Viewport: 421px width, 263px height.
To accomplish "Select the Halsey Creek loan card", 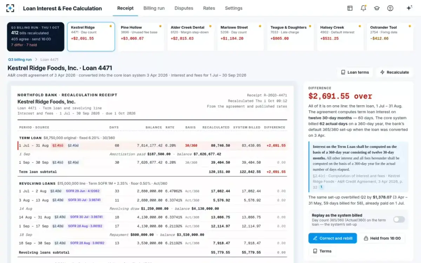I will click(340, 37).
